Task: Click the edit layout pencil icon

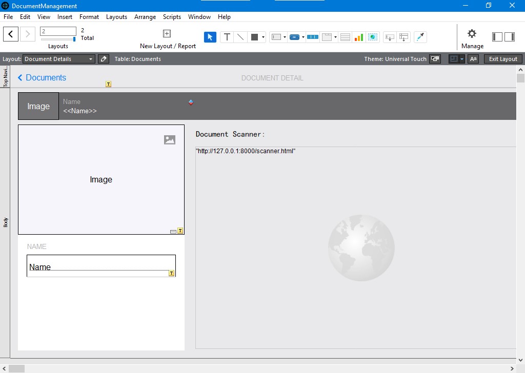Action: (104, 59)
